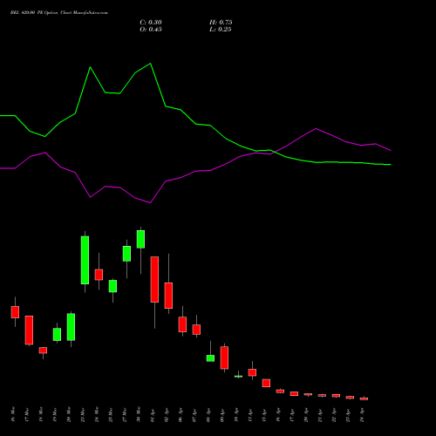Click the last red candle on 24 Apr
This screenshot has width=436, height=436.
point(364,399)
